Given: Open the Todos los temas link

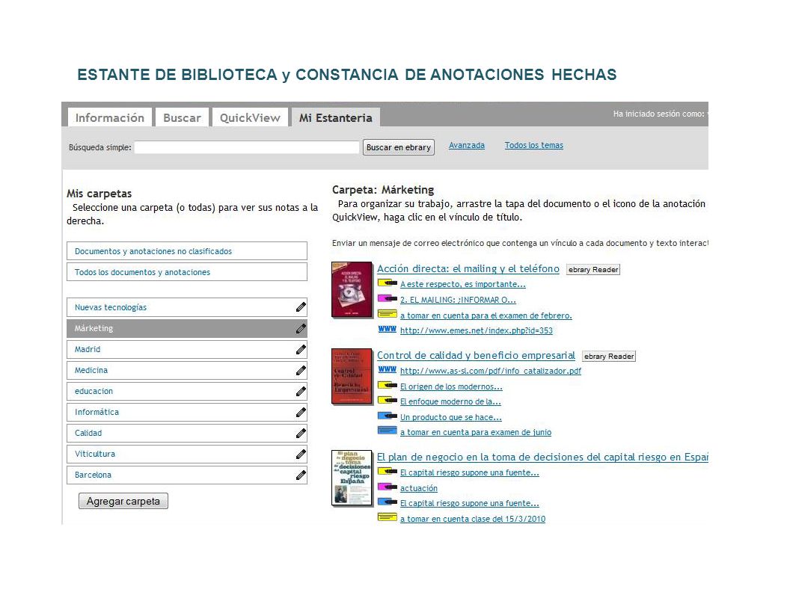Looking at the screenshot, I should 534,146.
